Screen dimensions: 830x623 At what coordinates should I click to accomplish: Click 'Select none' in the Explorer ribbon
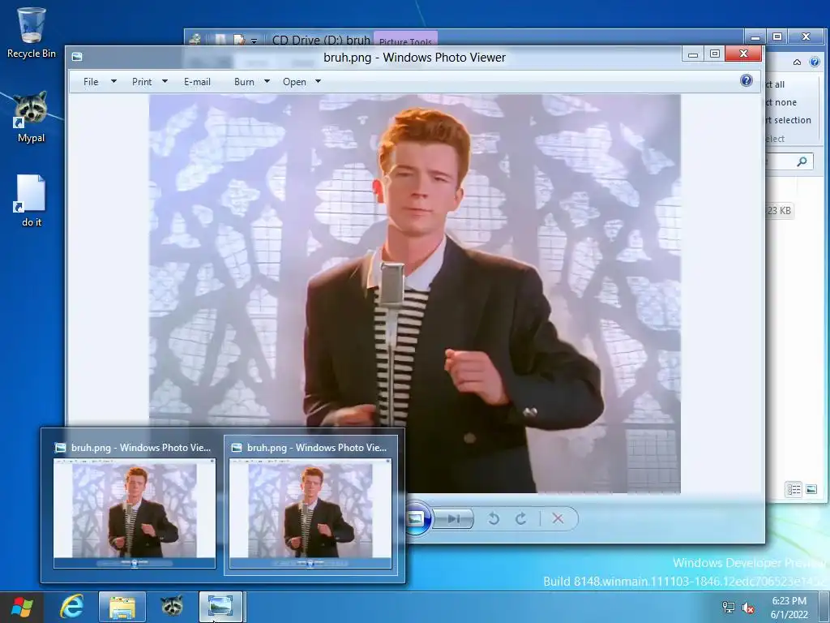781,102
